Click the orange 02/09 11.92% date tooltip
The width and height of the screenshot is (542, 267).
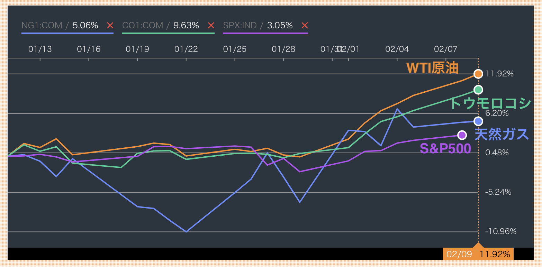tap(478, 254)
